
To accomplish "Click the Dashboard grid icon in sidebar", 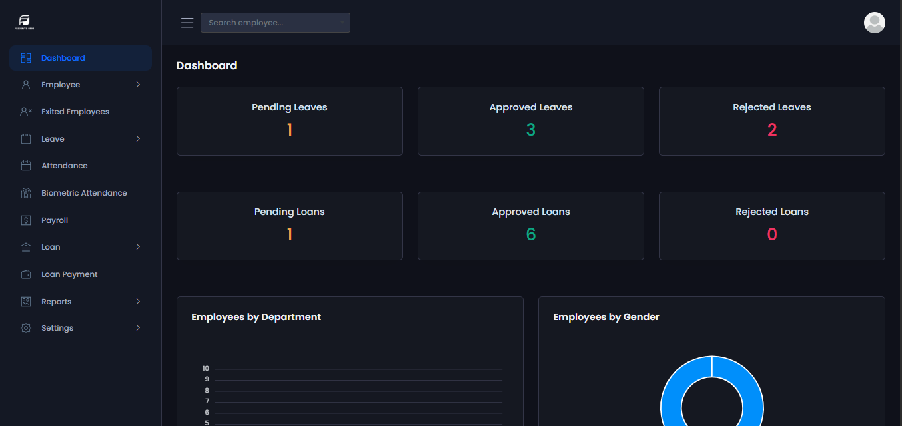I will point(26,58).
